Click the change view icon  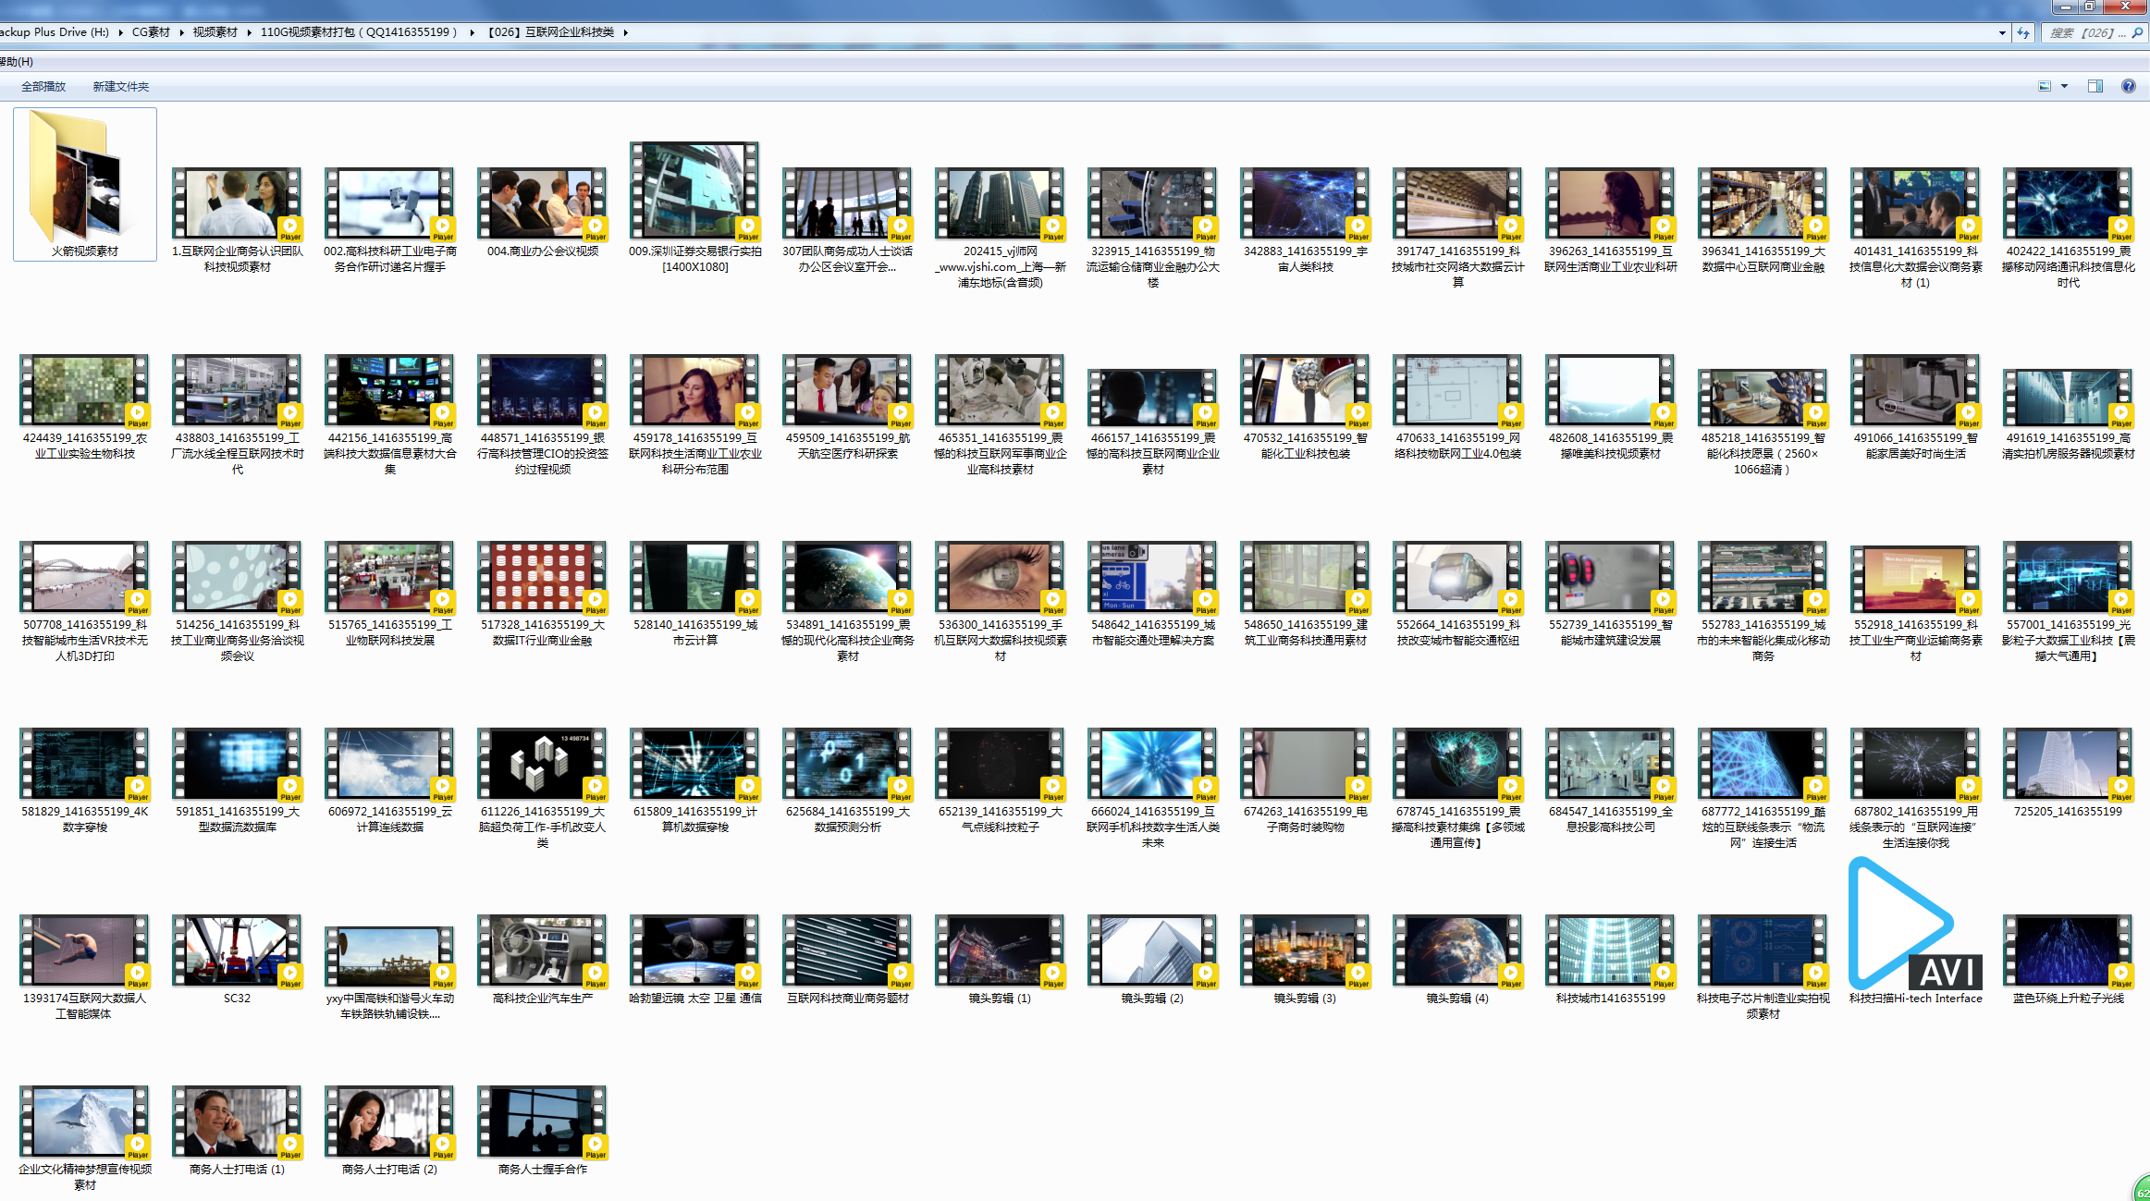(2045, 86)
